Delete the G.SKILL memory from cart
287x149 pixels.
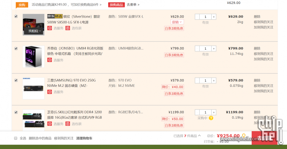point(257,112)
